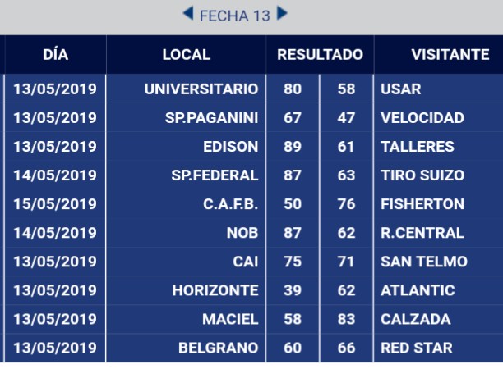Open the UNIVERSITARIO team entry
This screenshot has width=503, height=369.
point(201,89)
